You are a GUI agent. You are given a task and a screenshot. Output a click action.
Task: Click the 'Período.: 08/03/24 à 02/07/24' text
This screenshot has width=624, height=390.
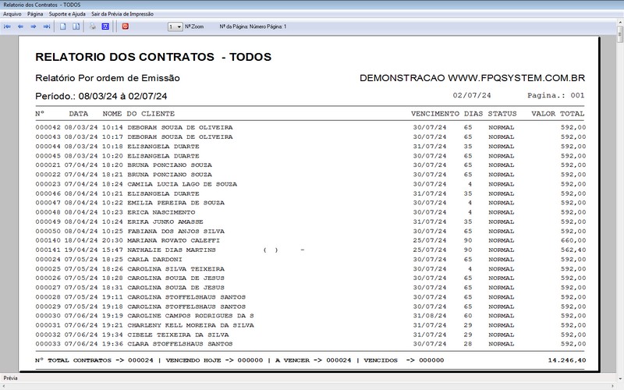point(101,96)
